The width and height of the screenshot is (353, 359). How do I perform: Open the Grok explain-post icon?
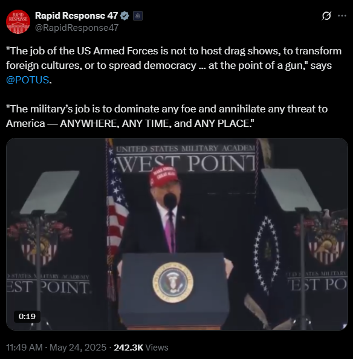pyautogui.click(x=326, y=16)
